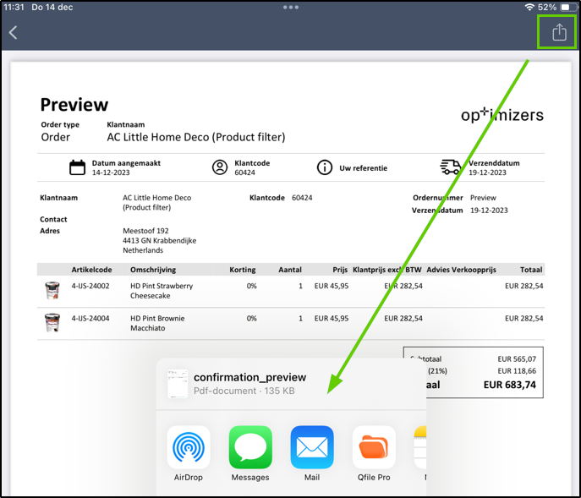
Task: Tap the status bar time 11:31
Action: click(x=14, y=7)
